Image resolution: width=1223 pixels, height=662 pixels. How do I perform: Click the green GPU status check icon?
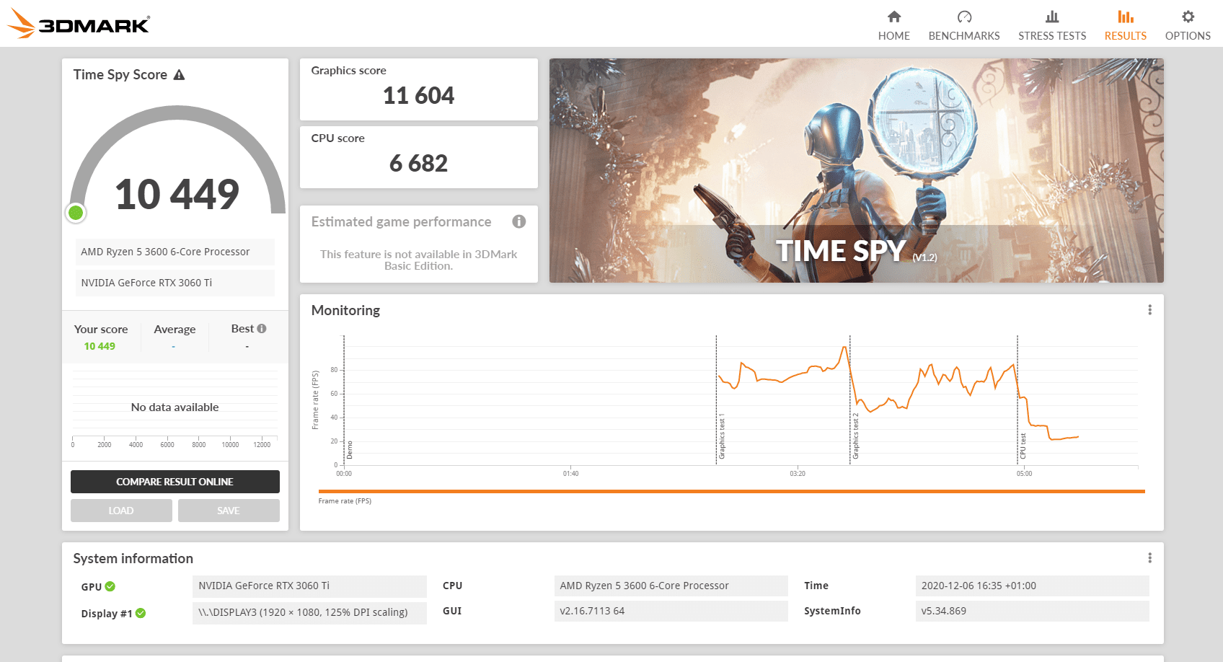[x=110, y=586]
